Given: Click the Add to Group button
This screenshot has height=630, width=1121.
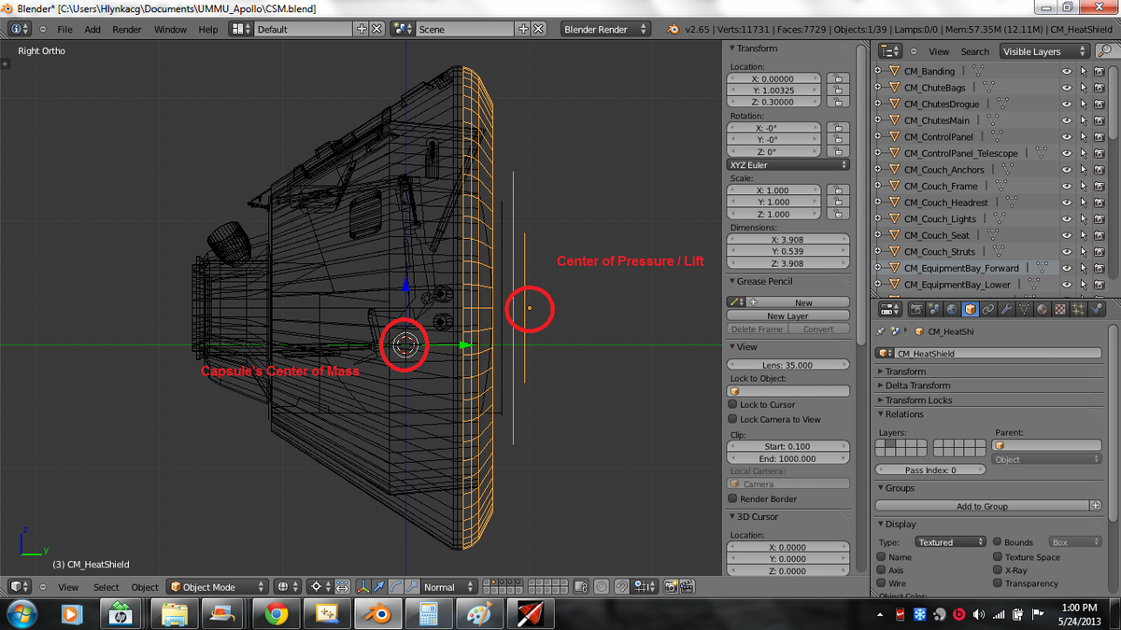Looking at the screenshot, I should pos(982,506).
